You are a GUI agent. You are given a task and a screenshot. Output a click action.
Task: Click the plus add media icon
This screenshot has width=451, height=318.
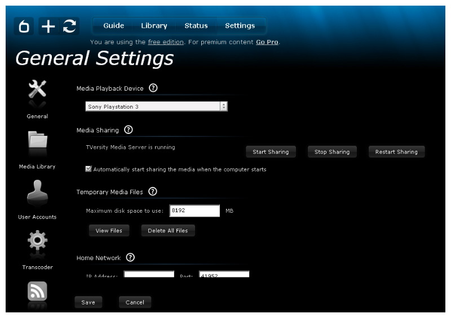tap(48, 26)
